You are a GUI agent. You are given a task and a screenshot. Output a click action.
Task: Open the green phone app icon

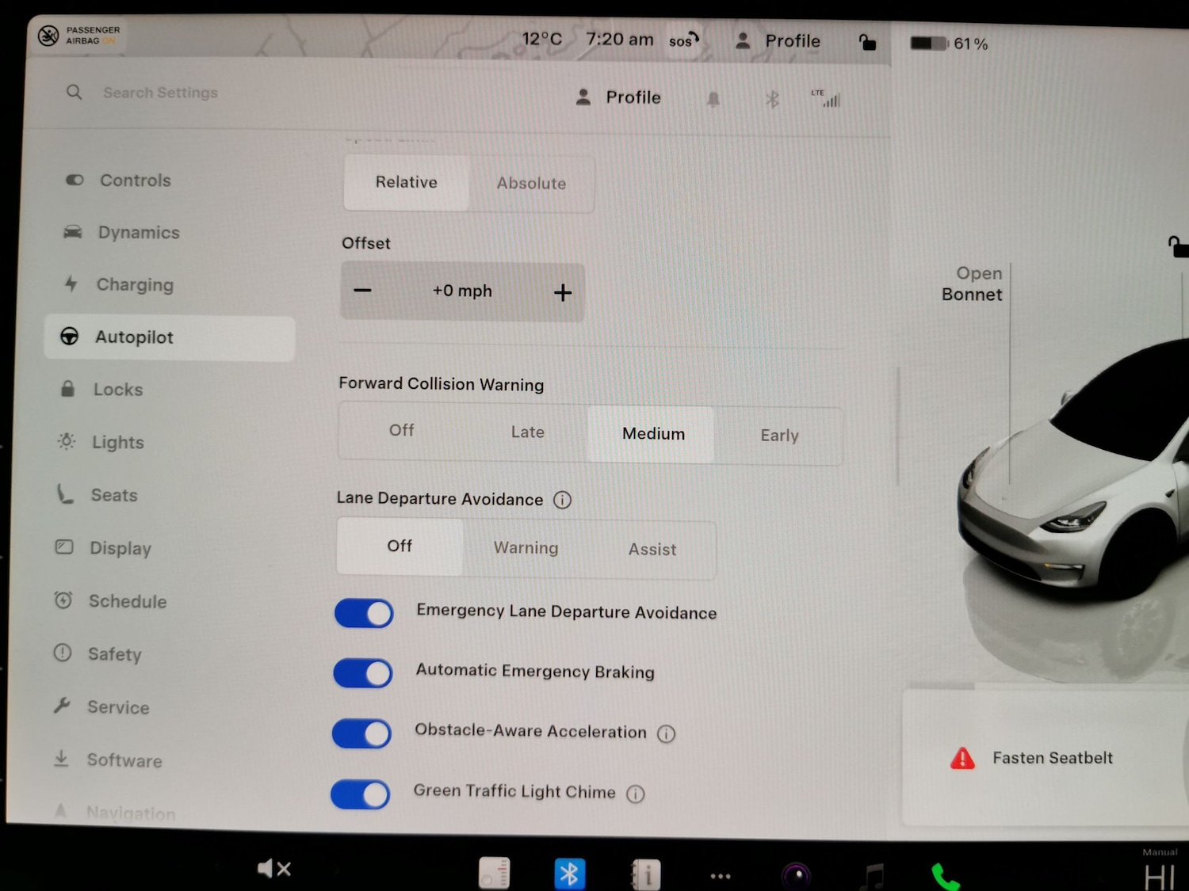point(945,877)
